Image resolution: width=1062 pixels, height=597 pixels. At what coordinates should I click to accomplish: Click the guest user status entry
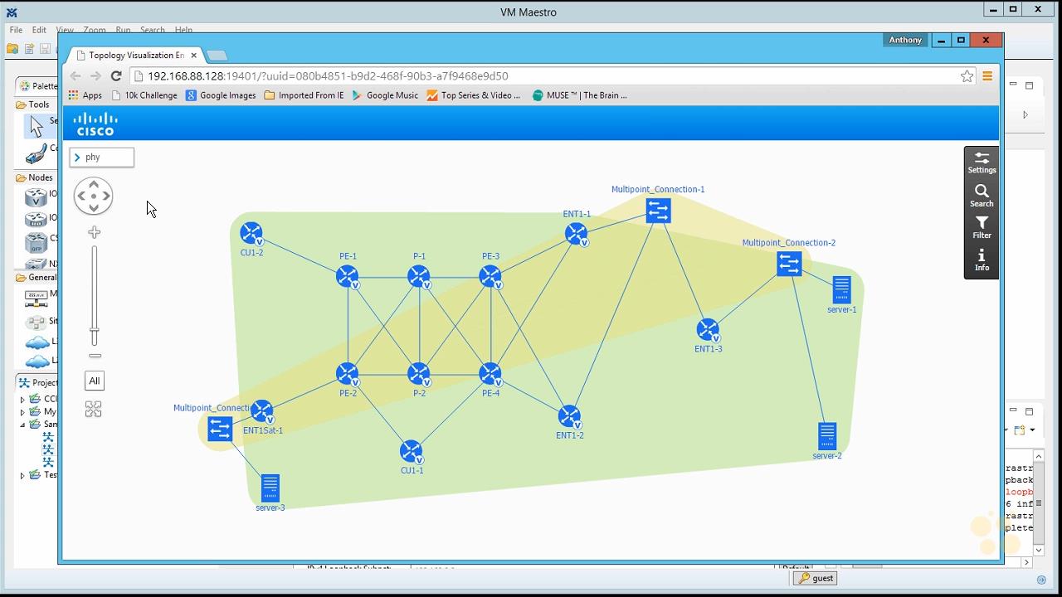tap(816, 579)
